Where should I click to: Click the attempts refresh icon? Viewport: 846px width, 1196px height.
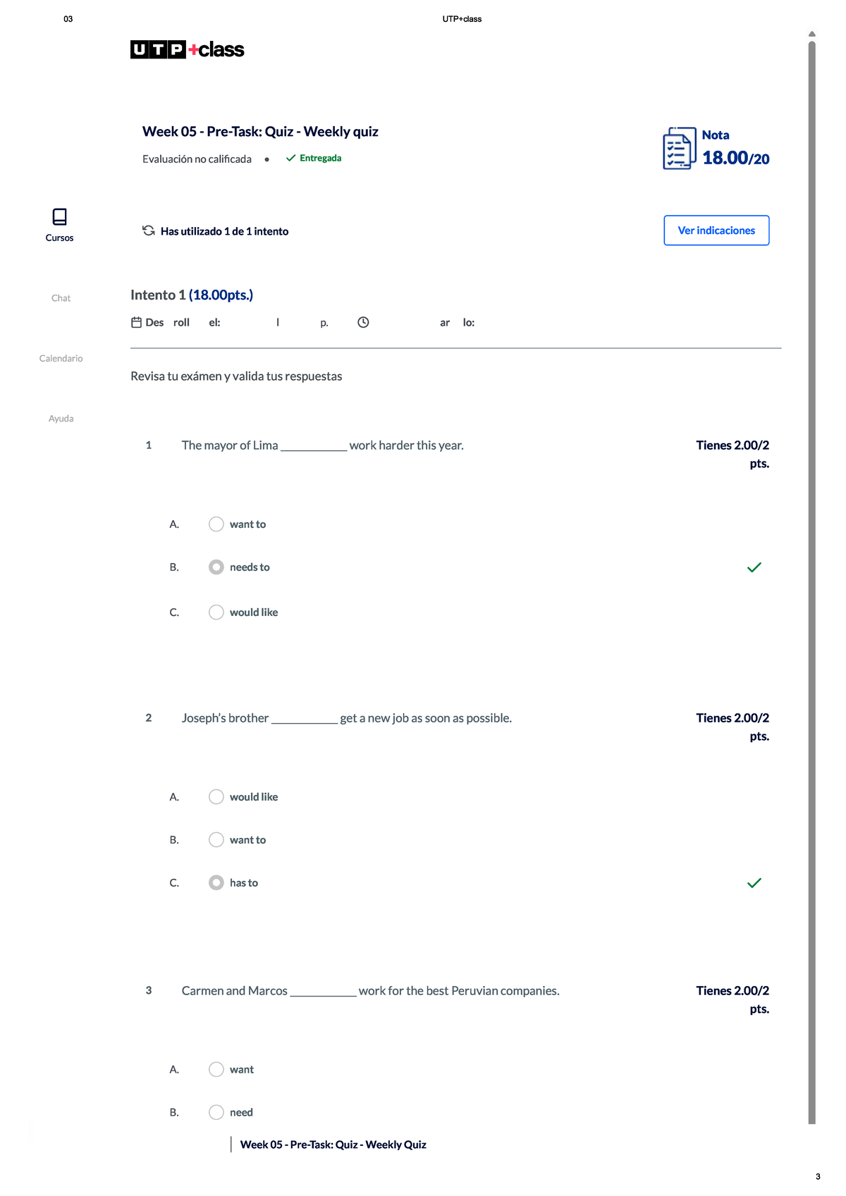coord(149,230)
